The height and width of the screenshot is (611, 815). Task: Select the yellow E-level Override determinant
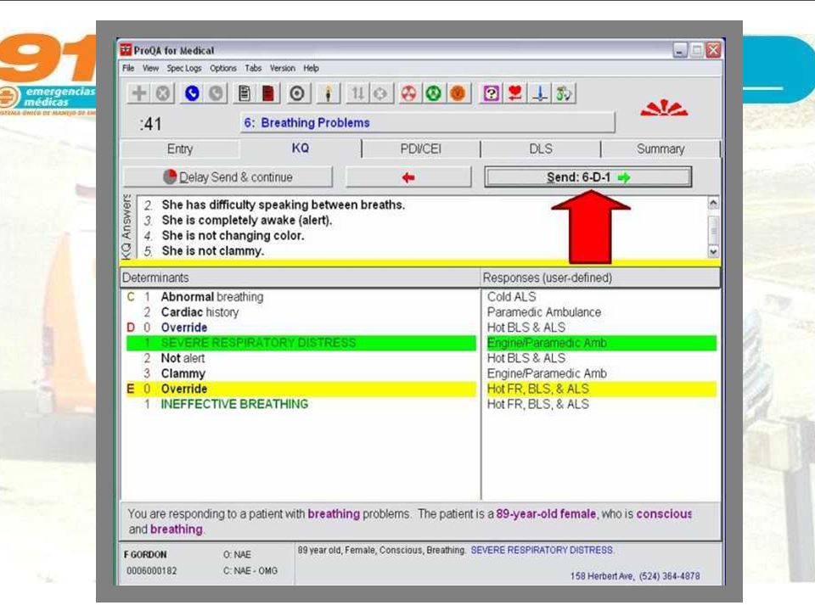click(301, 389)
